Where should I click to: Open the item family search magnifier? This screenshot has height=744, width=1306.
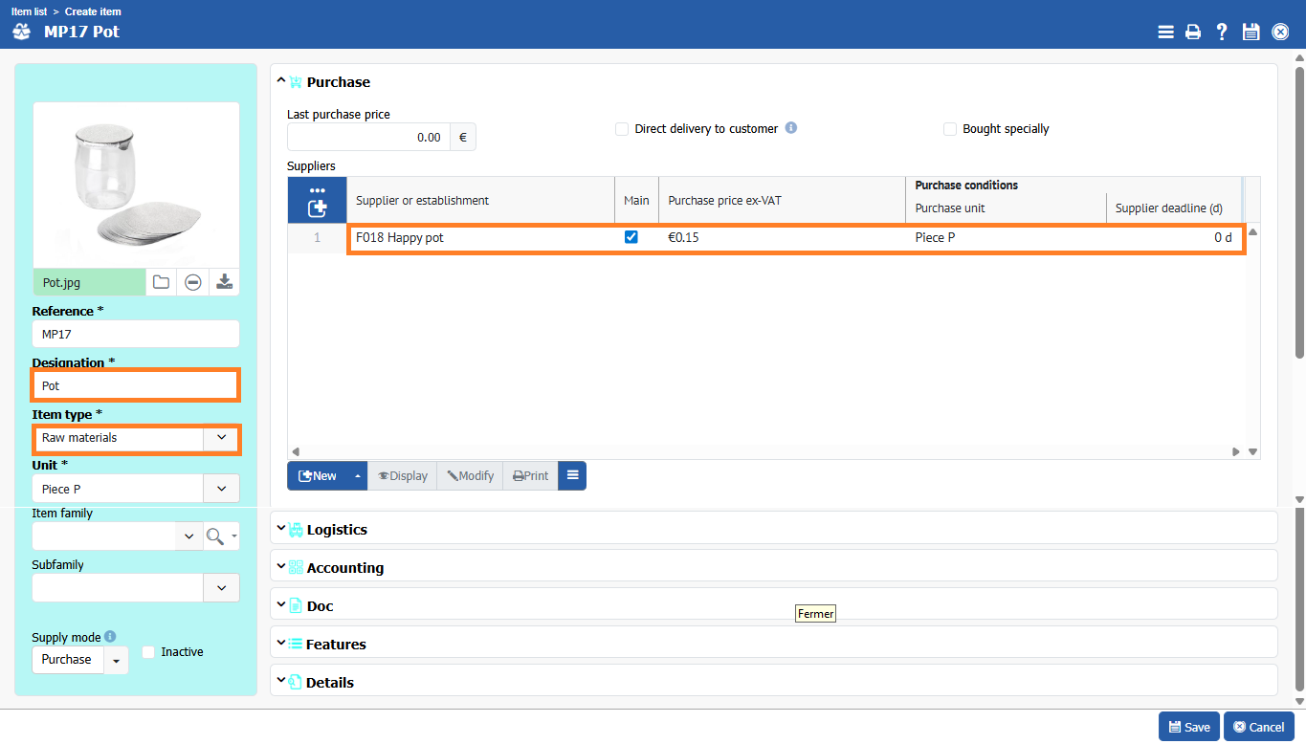pos(215,536)
